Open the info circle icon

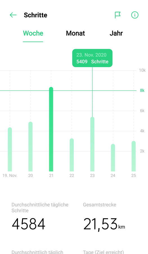pyautogui.click(x=135, y=15)
